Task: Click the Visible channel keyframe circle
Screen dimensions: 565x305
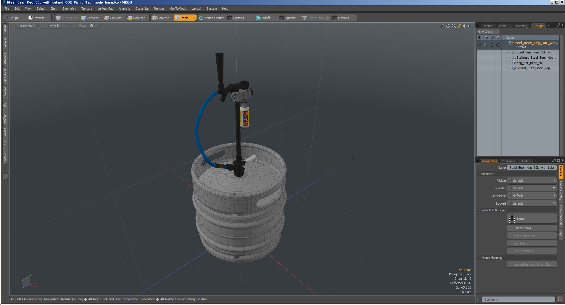Action: coord(509,181)
